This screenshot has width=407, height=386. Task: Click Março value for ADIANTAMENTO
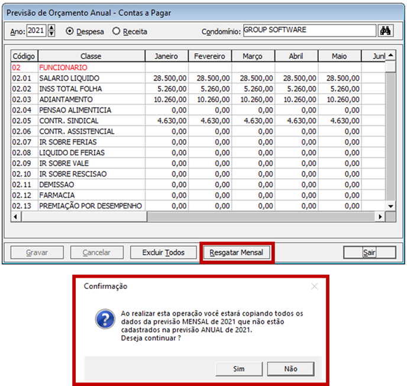(253, 99)
